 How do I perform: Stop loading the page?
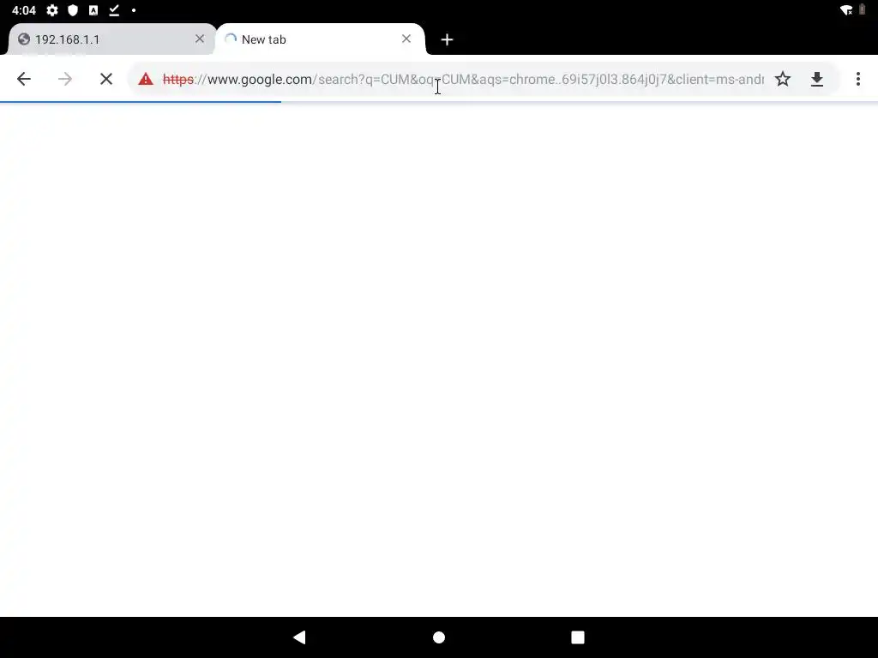tap(105, 79)
